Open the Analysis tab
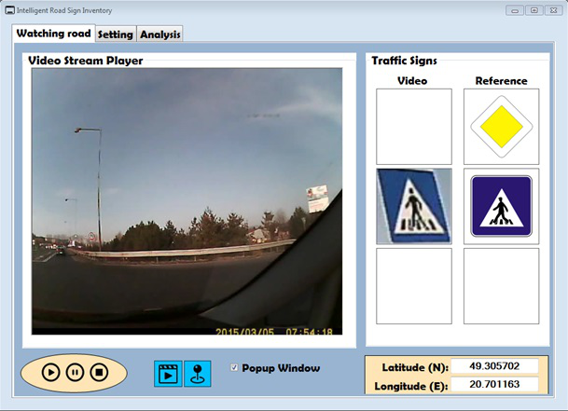The image size is (568, 411). pyautogui.click(x=160, y=34)
